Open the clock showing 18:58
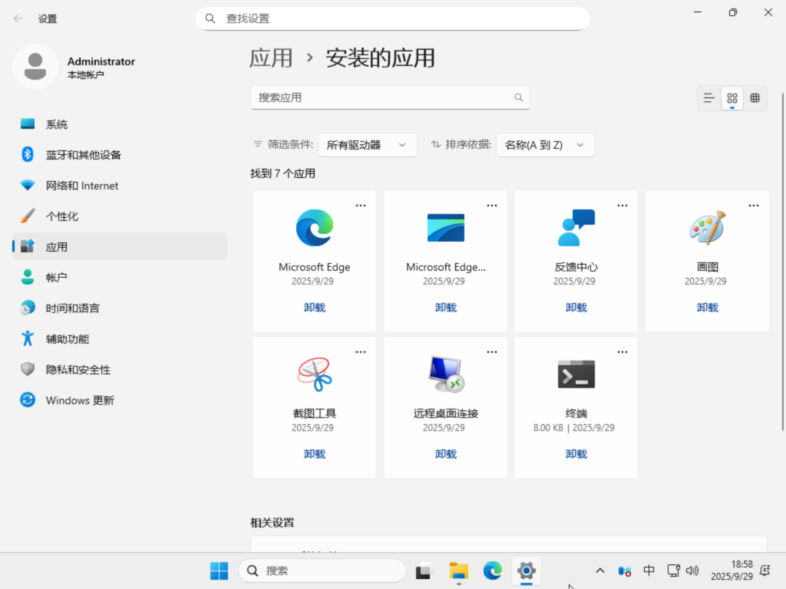Viewport: 786px width, 589px height. 731,571
